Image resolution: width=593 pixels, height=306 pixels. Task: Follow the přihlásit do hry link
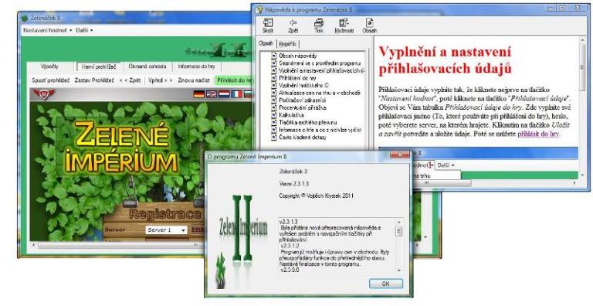pyautogui.click(x=537, y=134)
